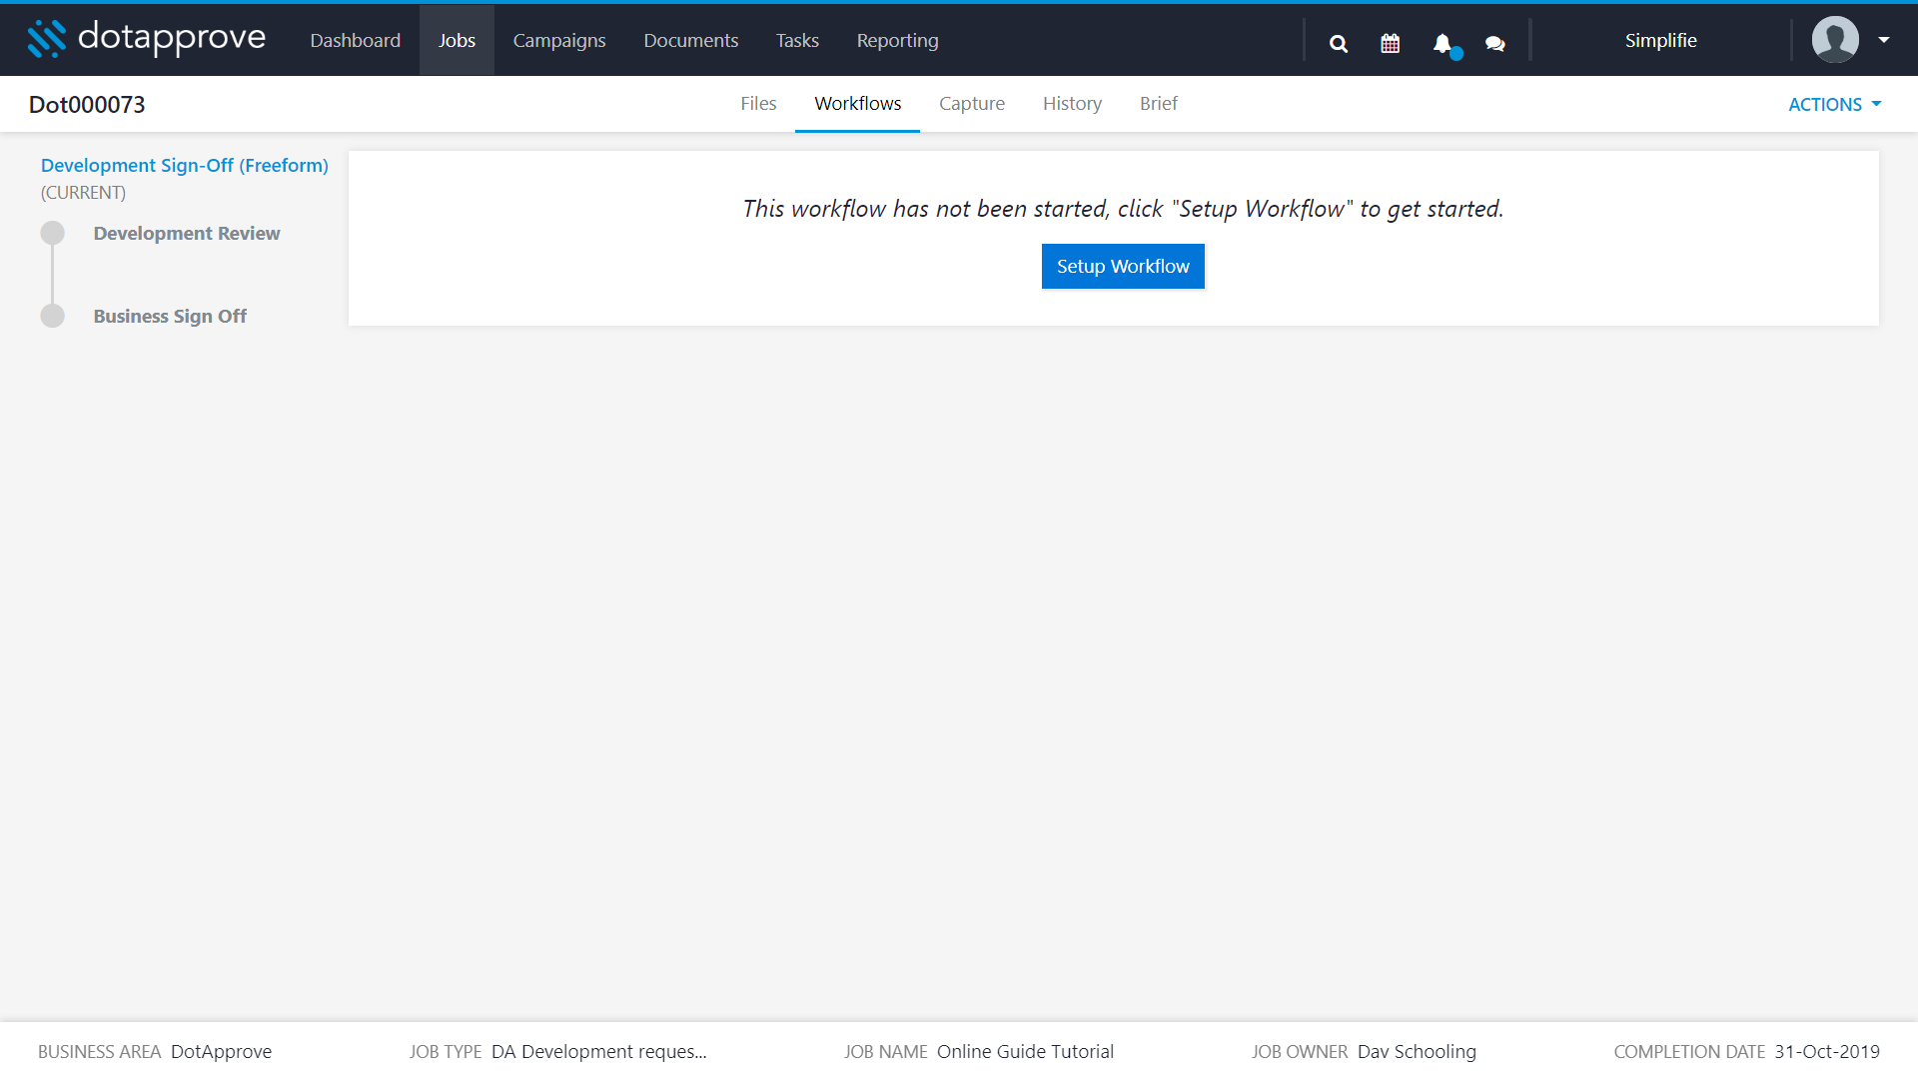Click the Online Guide Tutorial job name

pos(1025,1051)
